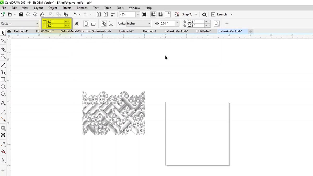
Task: Select the Polygon tool
Action: (3, 94)
